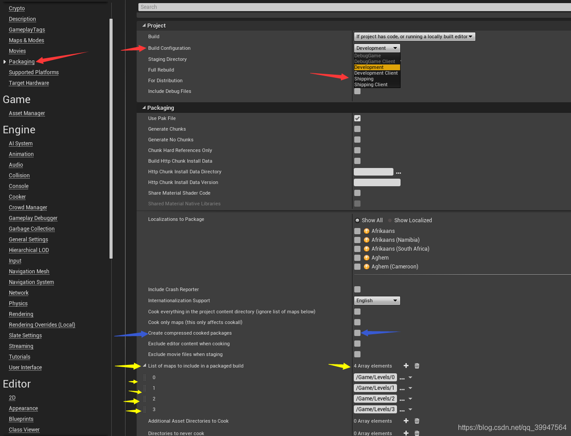Toggle Use Pak File checkbox
This screenshot has width=571, height=436.
pyautogui.click(x=357, y=118)
